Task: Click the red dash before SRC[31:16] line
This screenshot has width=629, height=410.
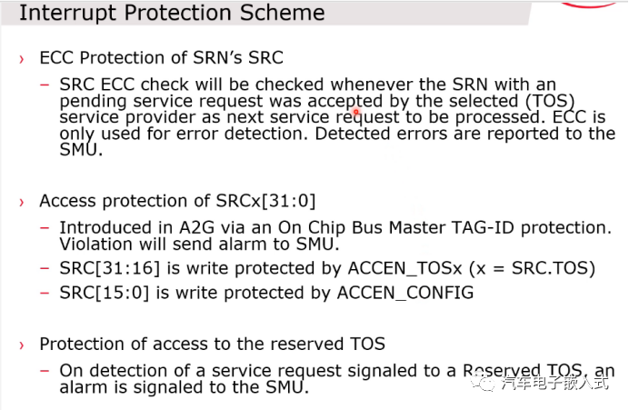Action: (x=45, y=270)
